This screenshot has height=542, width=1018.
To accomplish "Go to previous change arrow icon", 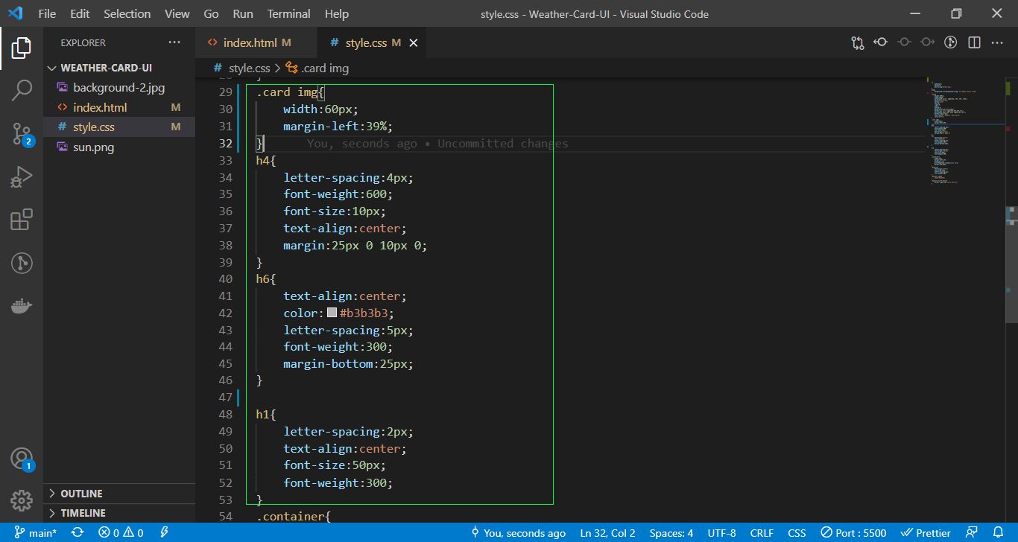I will (x=881, y=42).
